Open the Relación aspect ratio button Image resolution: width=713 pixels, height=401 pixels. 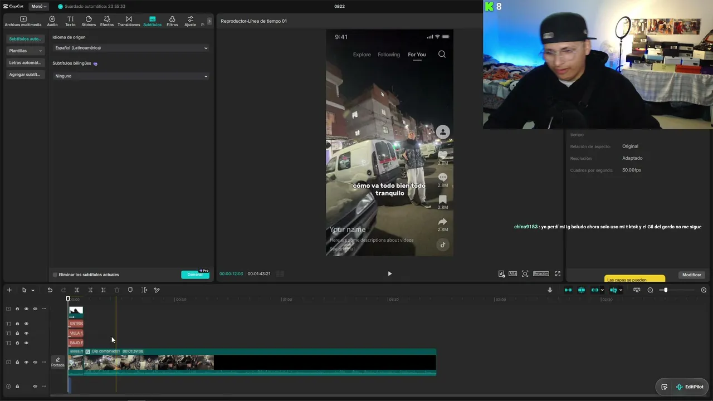(541, 273)
